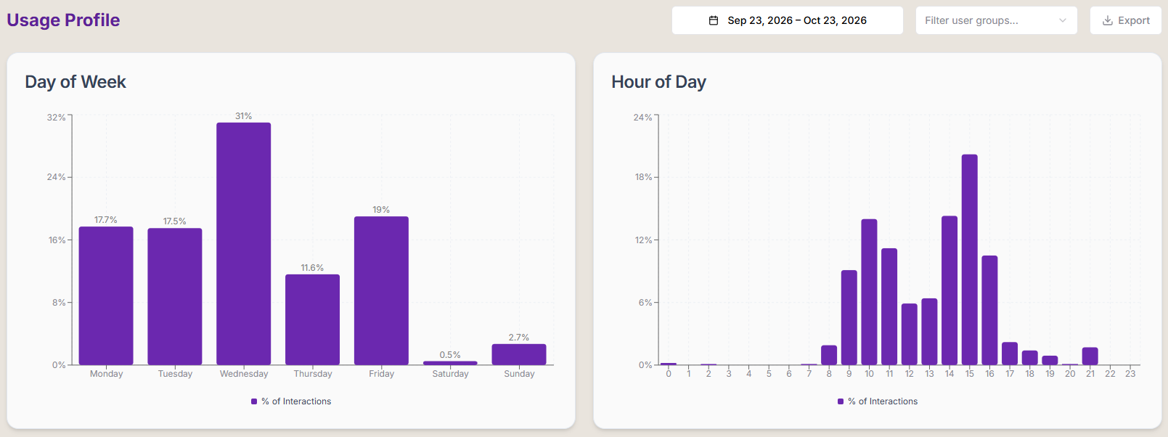Click the hour 8 bar in Hour of Day
The image size is (1168, 437).
[829, 355]
